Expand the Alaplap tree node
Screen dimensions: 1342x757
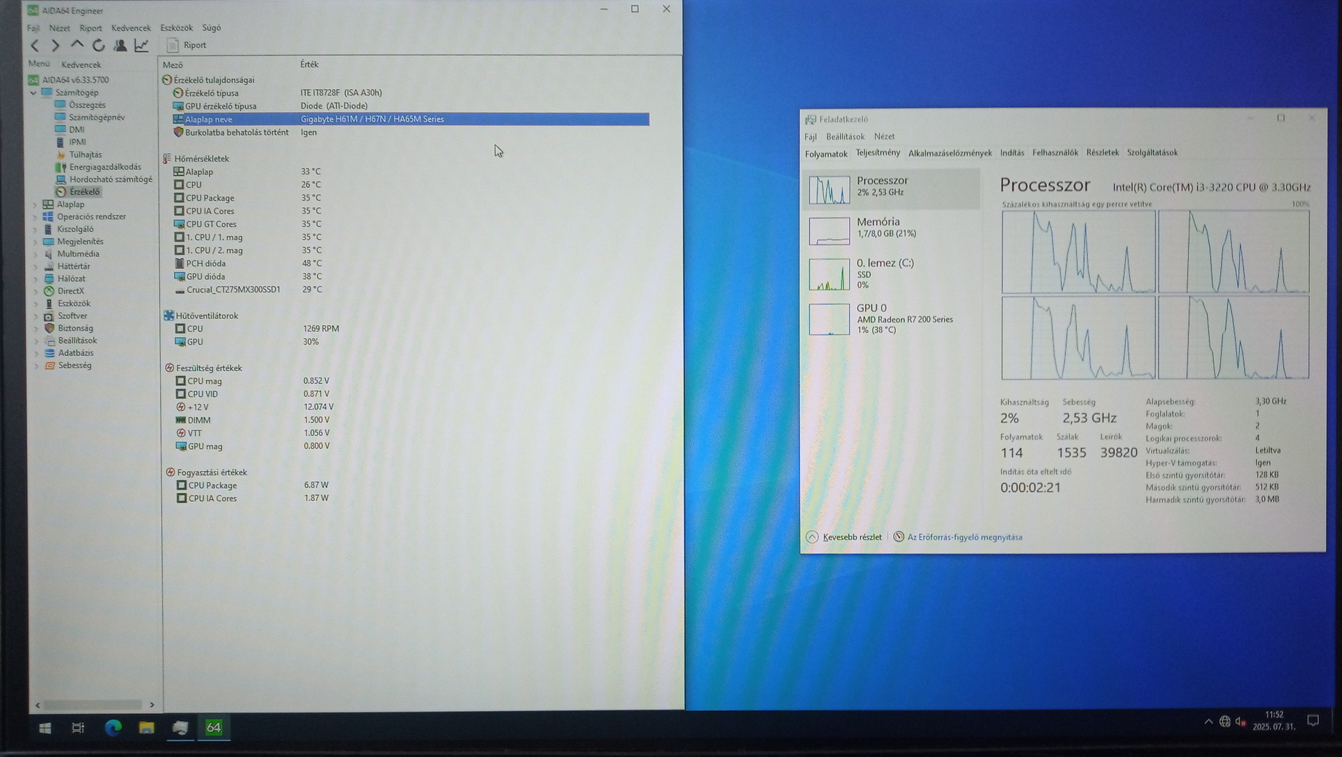[35, 205]
